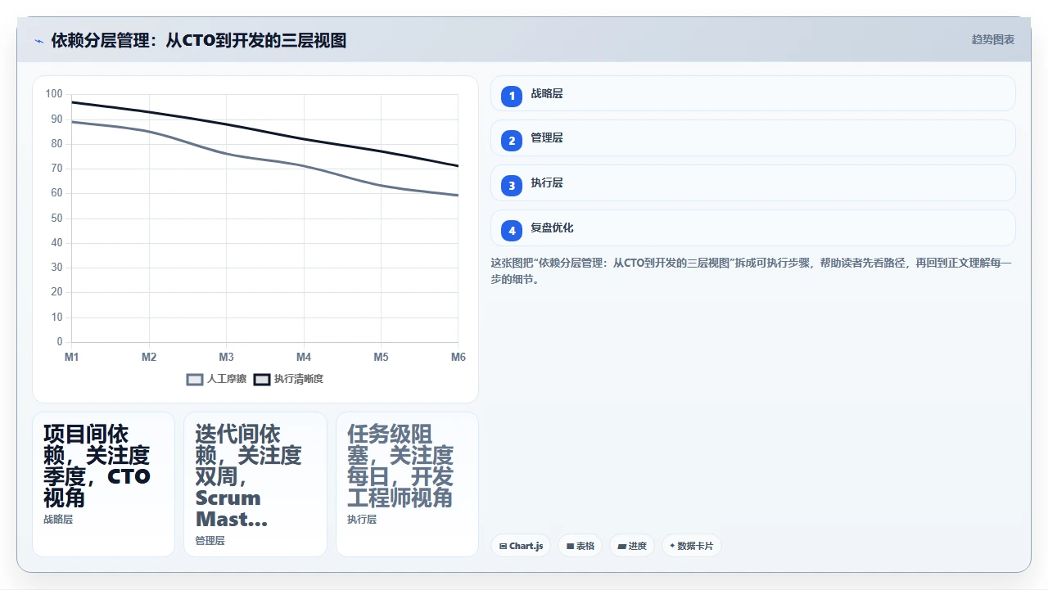Image resolution: width=1048 pixels, height=590 pixels.
Task: Click the M5 axis label
Action: coord(381,358)
